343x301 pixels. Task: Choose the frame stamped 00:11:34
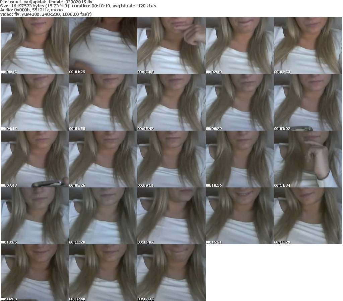[308, 159]
